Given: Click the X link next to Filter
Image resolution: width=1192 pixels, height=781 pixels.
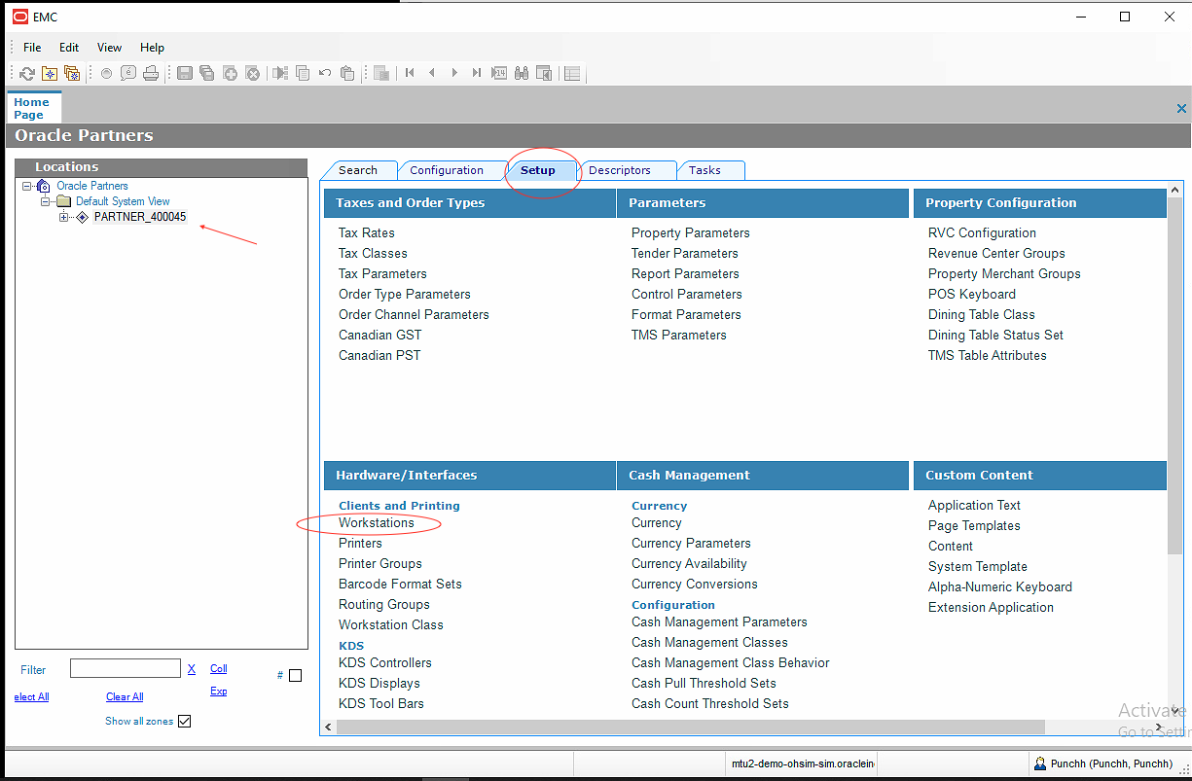Looking at the screenshot, I should (192, 669).
